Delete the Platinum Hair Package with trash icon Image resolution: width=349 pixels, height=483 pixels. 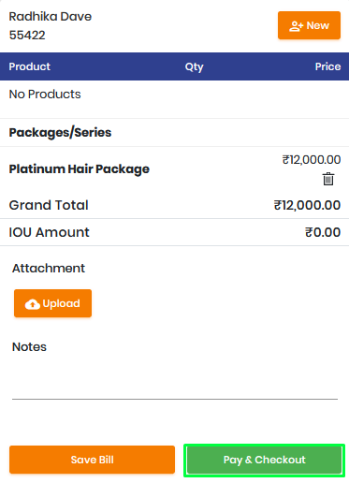(328, 179)
